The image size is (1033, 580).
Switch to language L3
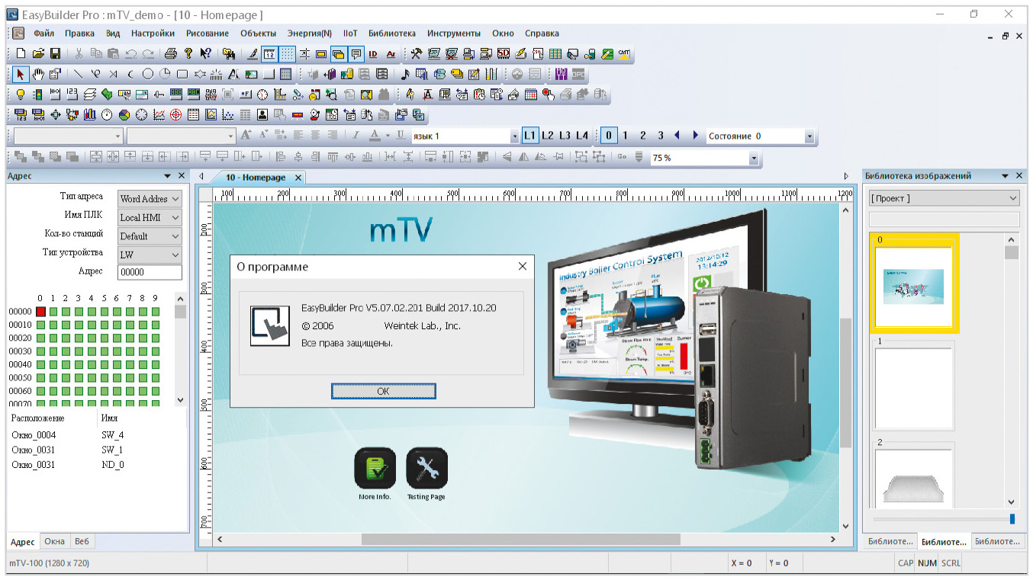coord(565,136)
